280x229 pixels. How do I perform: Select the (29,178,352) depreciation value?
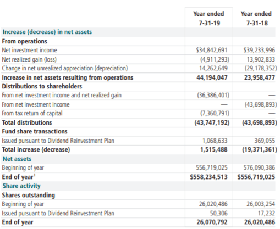[x=261, y=68]
